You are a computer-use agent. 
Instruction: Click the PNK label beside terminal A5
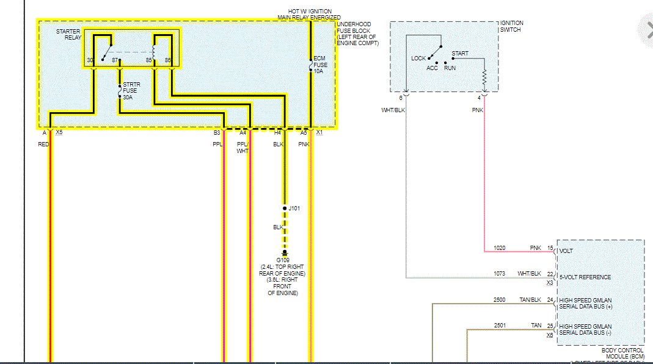coord(304,144)
